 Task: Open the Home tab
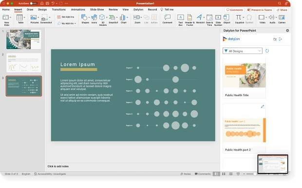6,9
